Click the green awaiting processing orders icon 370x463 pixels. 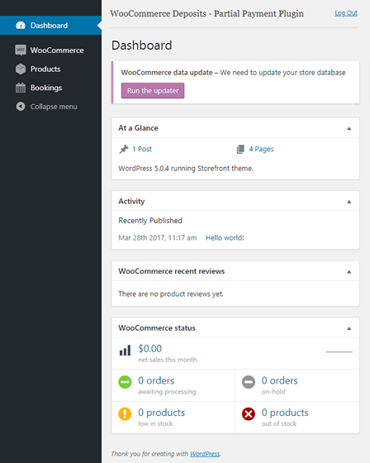[125, 382]
